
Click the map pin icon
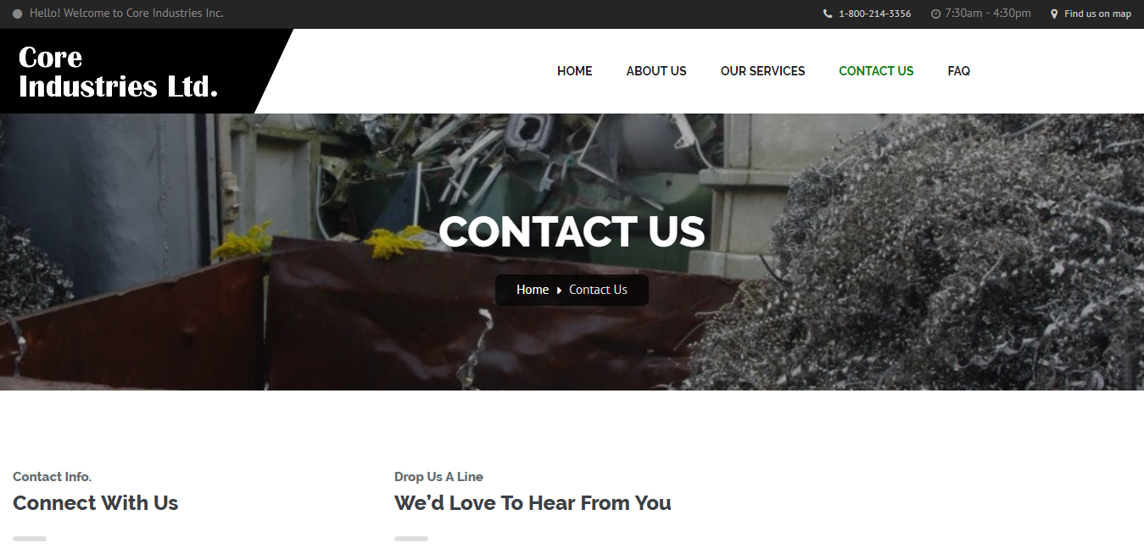pyautogui.click(x=1054, y=14)
